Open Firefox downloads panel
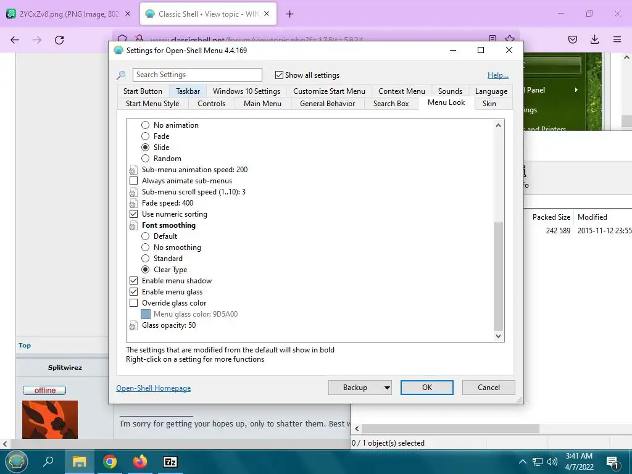The width and height of the screenshot is (632, 474). [x=594, y=39]
